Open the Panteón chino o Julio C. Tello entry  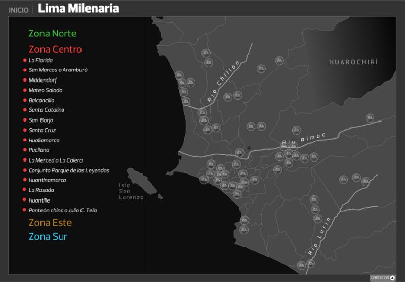tap(63, 210)
